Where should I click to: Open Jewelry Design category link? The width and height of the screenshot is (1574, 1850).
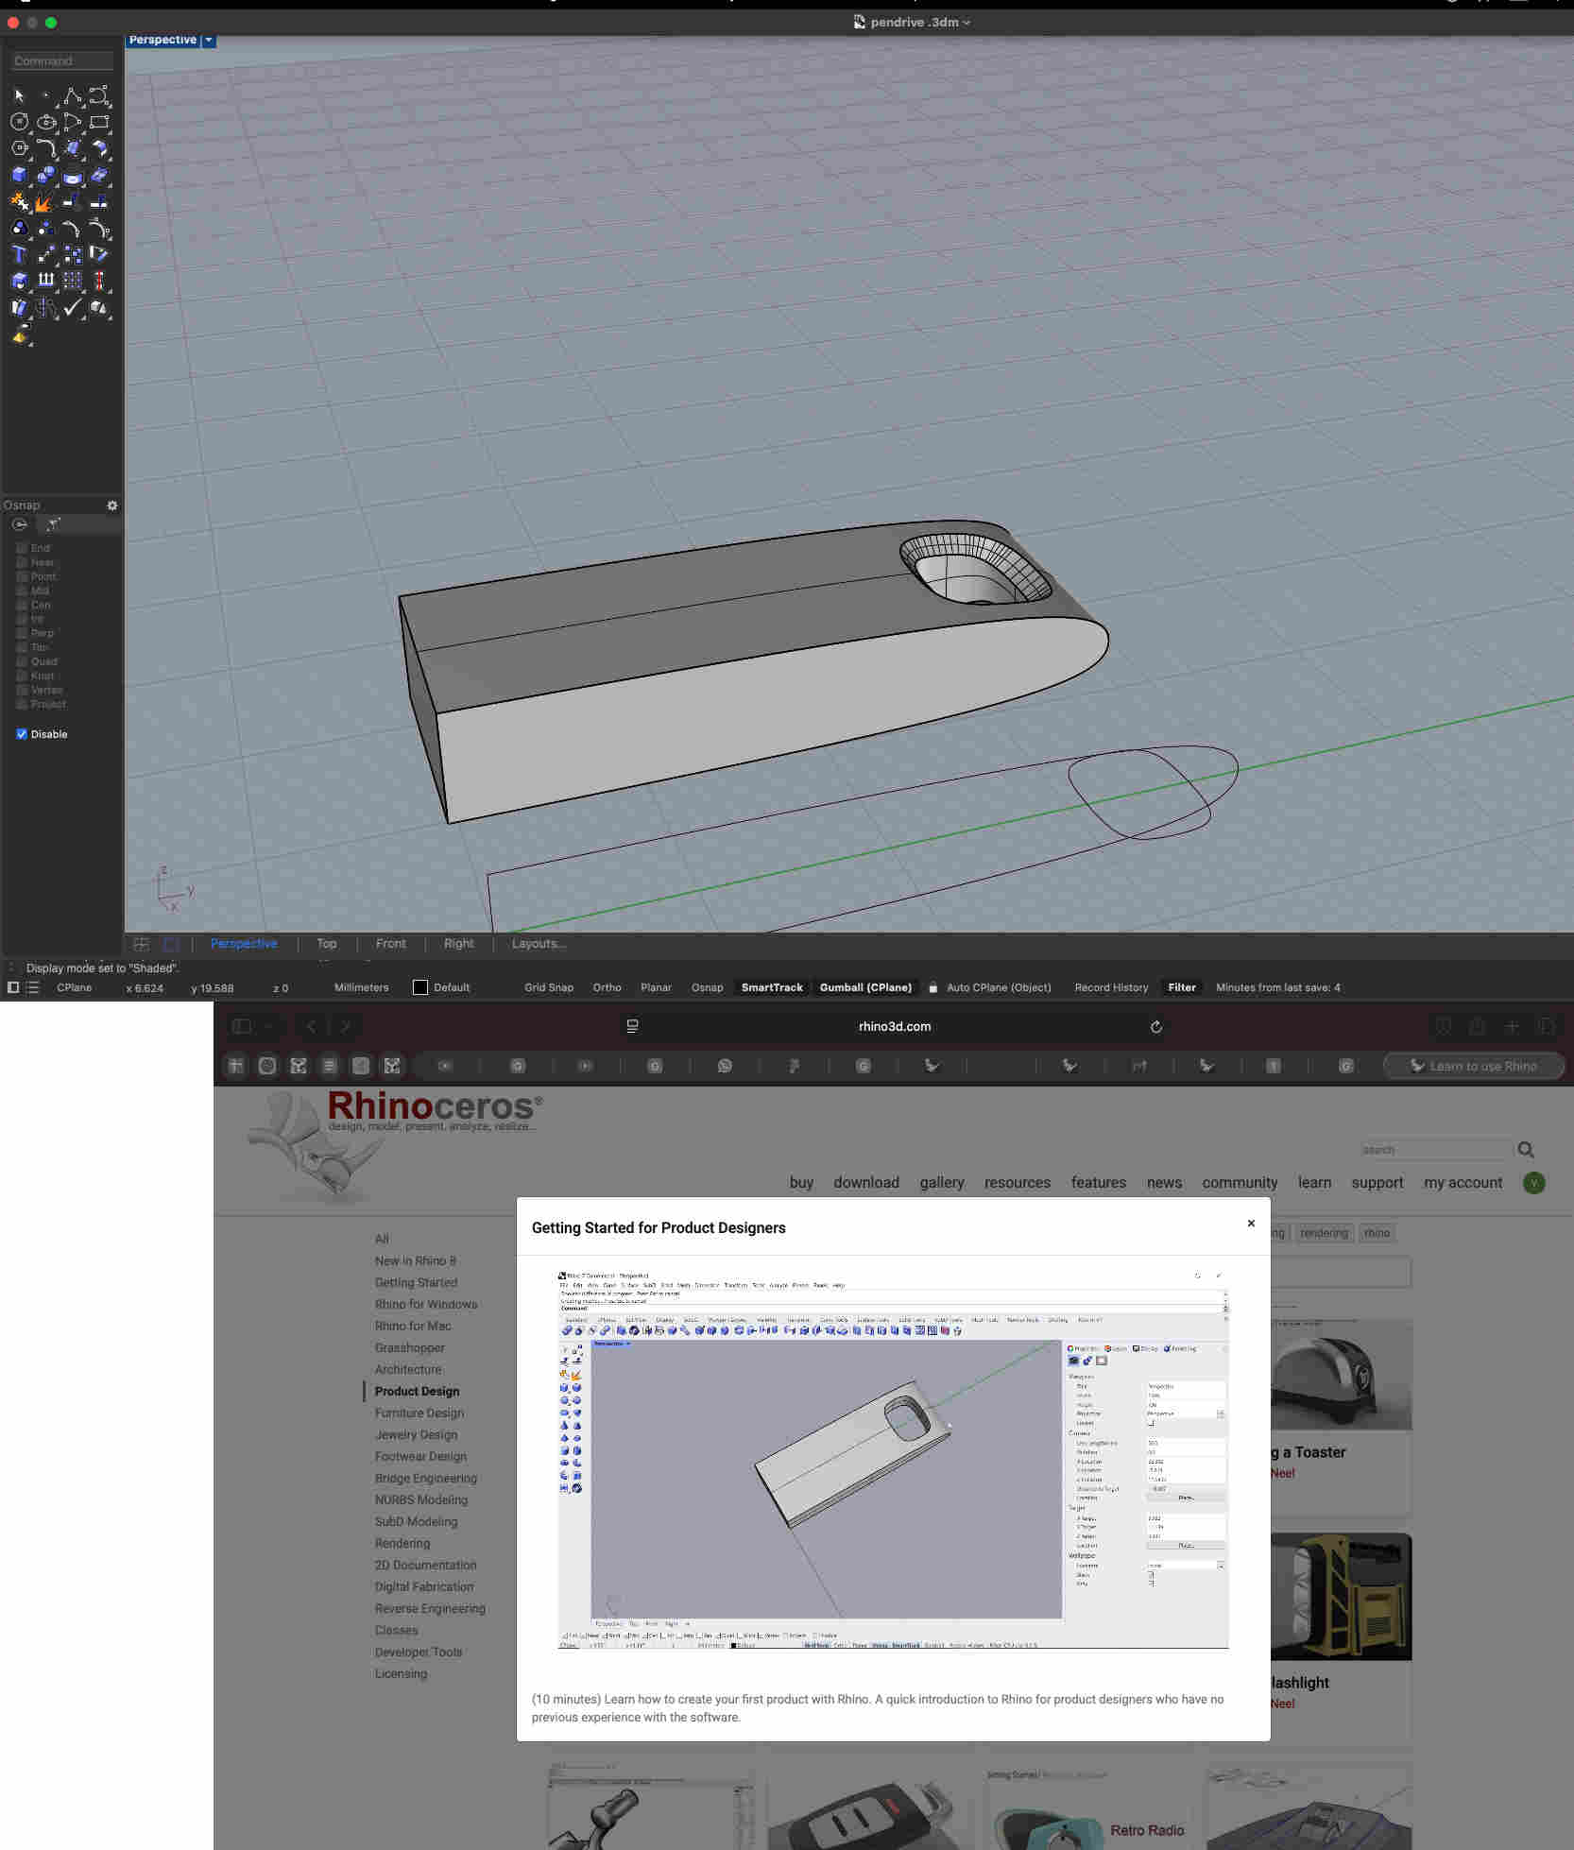tap(416, 1434)
